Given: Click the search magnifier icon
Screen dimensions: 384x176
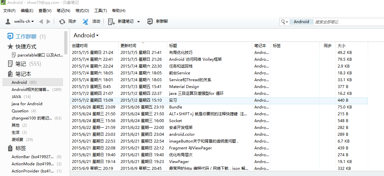Looking at the screenshot, I should 283,22.
